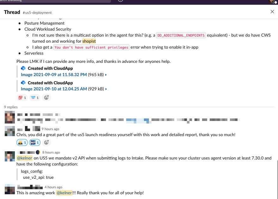The image size is (278, 199).
Task: Toggle the bowing person reaction
Action: tap(22, 142)
